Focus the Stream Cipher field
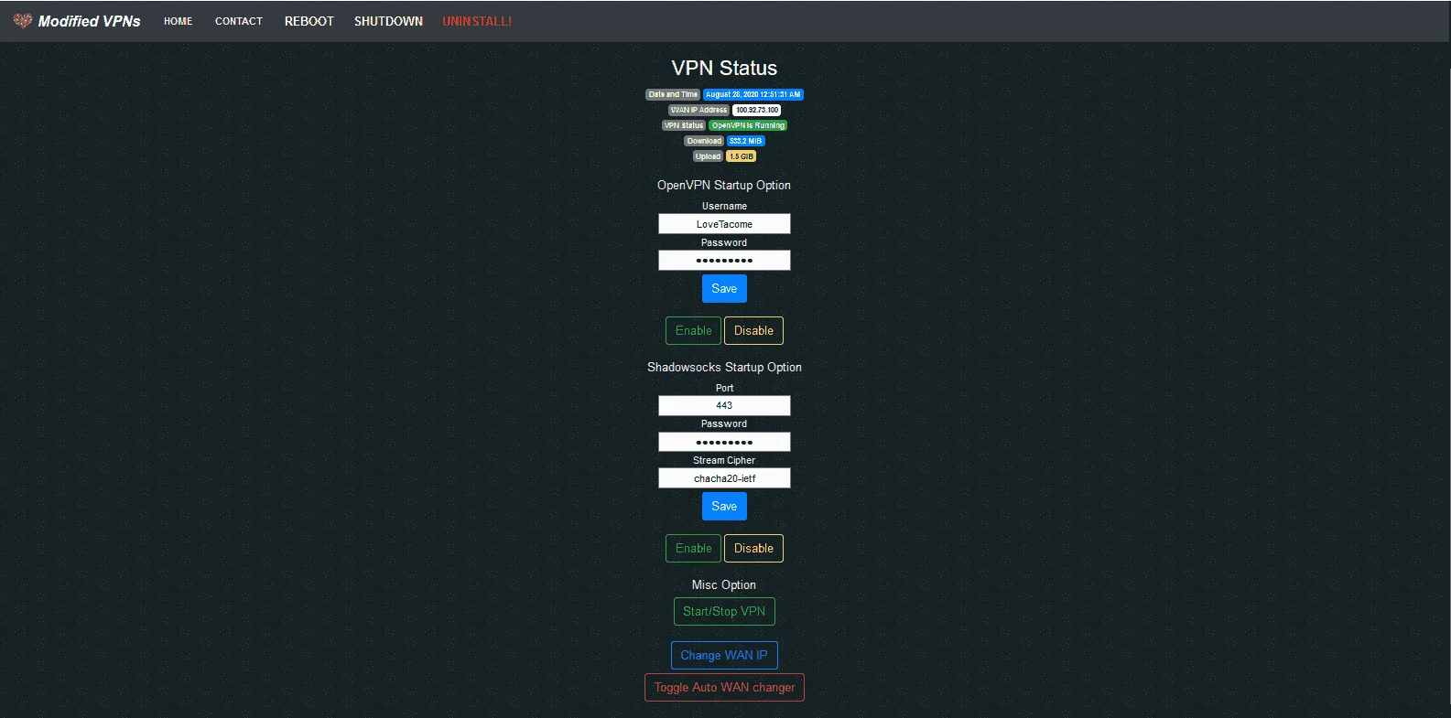 [x=724, y=478]
